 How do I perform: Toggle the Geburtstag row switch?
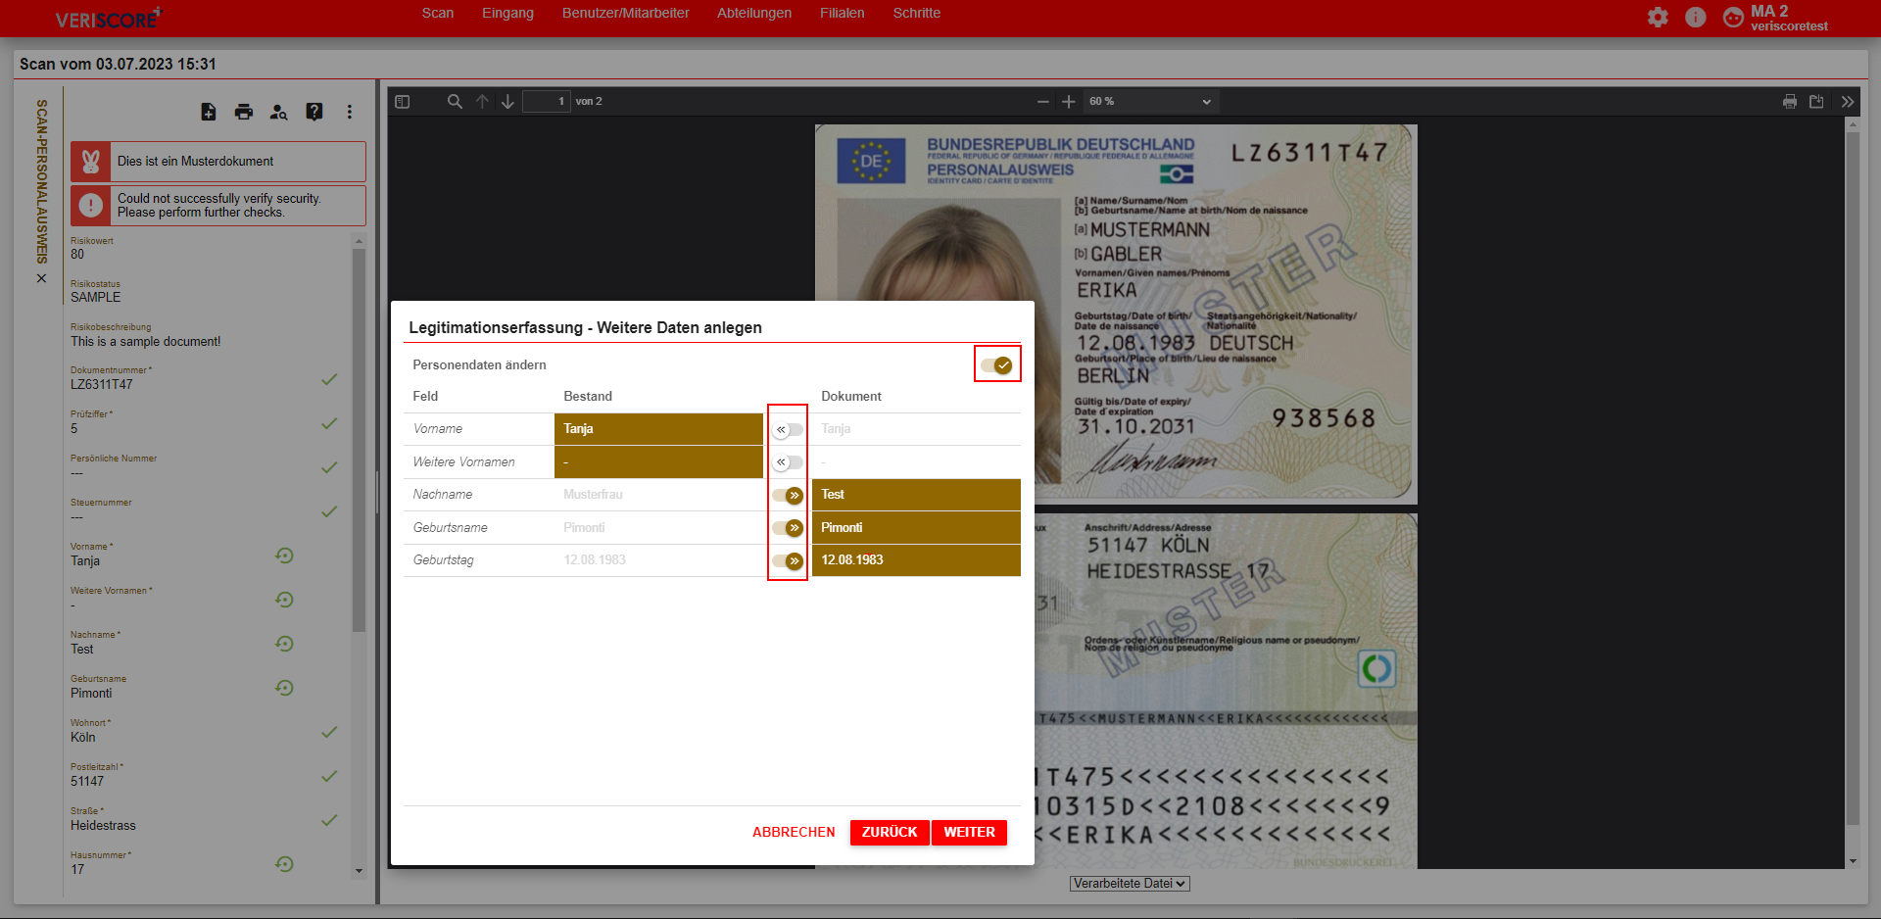pos(788,560)
